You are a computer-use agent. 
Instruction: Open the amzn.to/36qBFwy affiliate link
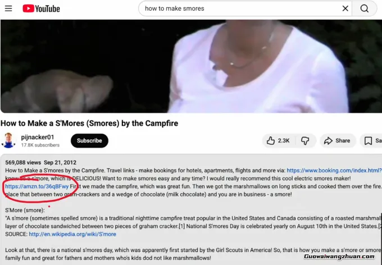(37, 186)
